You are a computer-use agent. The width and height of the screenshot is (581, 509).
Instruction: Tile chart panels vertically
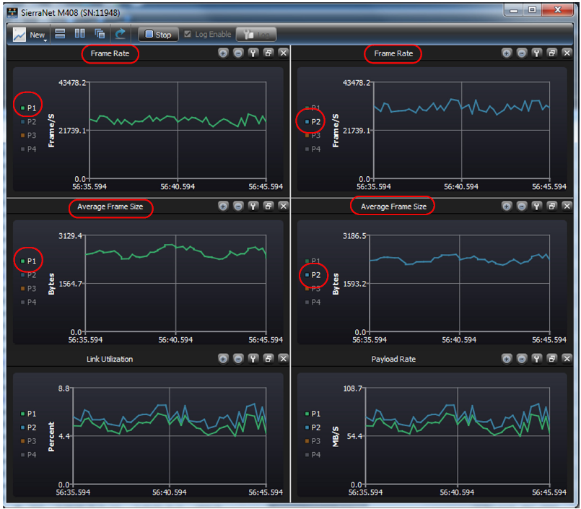[x=79, y=34]
